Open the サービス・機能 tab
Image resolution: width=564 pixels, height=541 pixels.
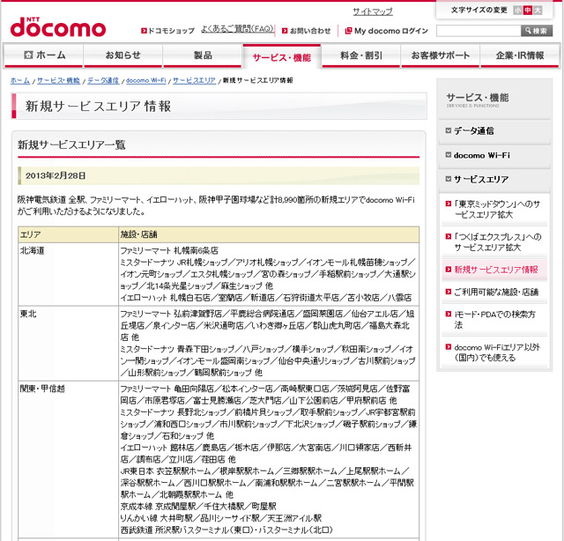282,57
